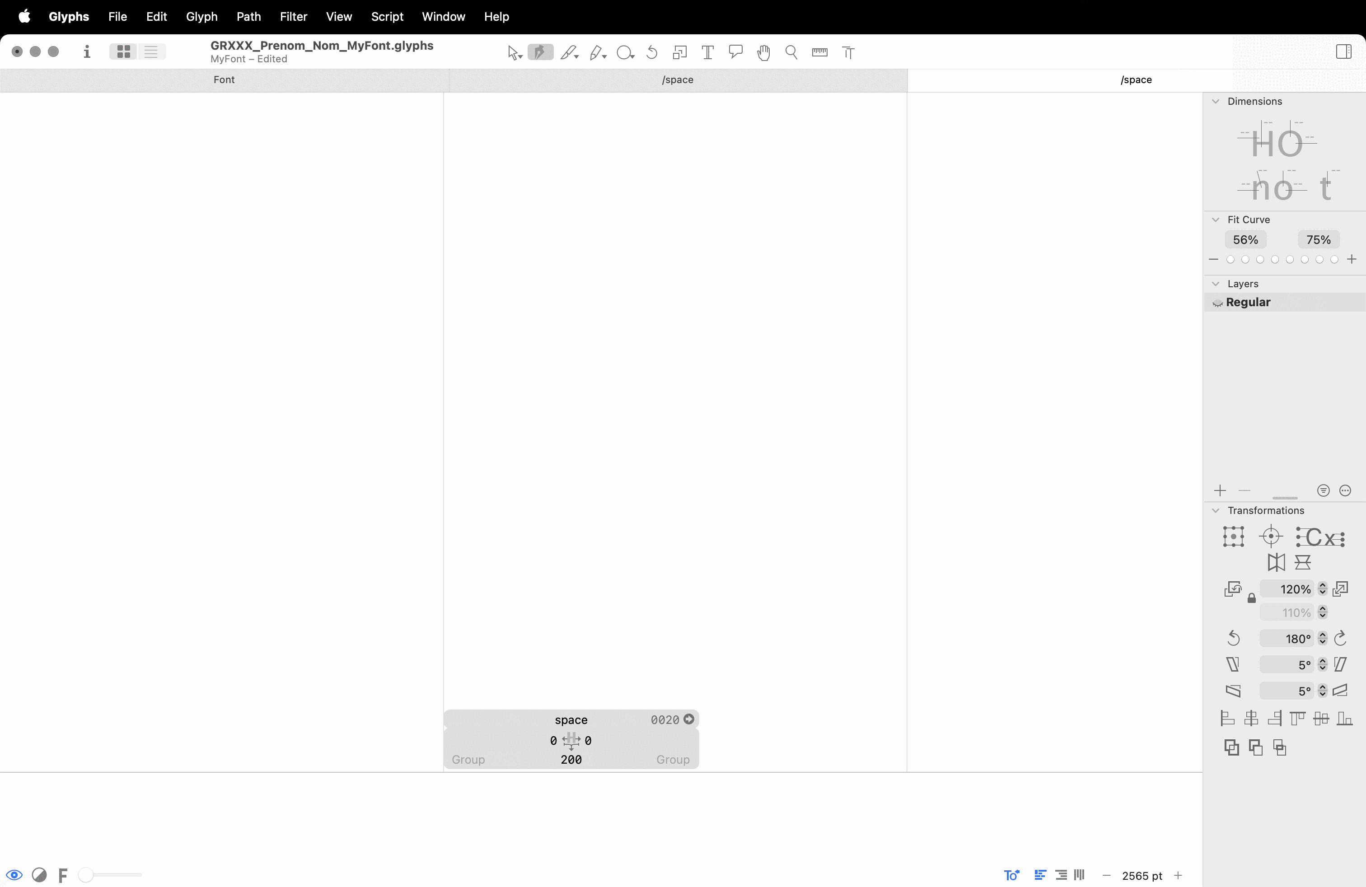Click the stepper beside 120% scale
Viewport: 1366px width, 887px height.
coord(1322,588)
